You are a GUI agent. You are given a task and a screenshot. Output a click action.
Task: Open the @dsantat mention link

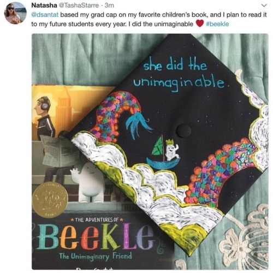(45, 15)
